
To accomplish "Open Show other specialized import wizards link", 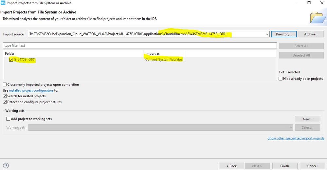I will 296,138.
